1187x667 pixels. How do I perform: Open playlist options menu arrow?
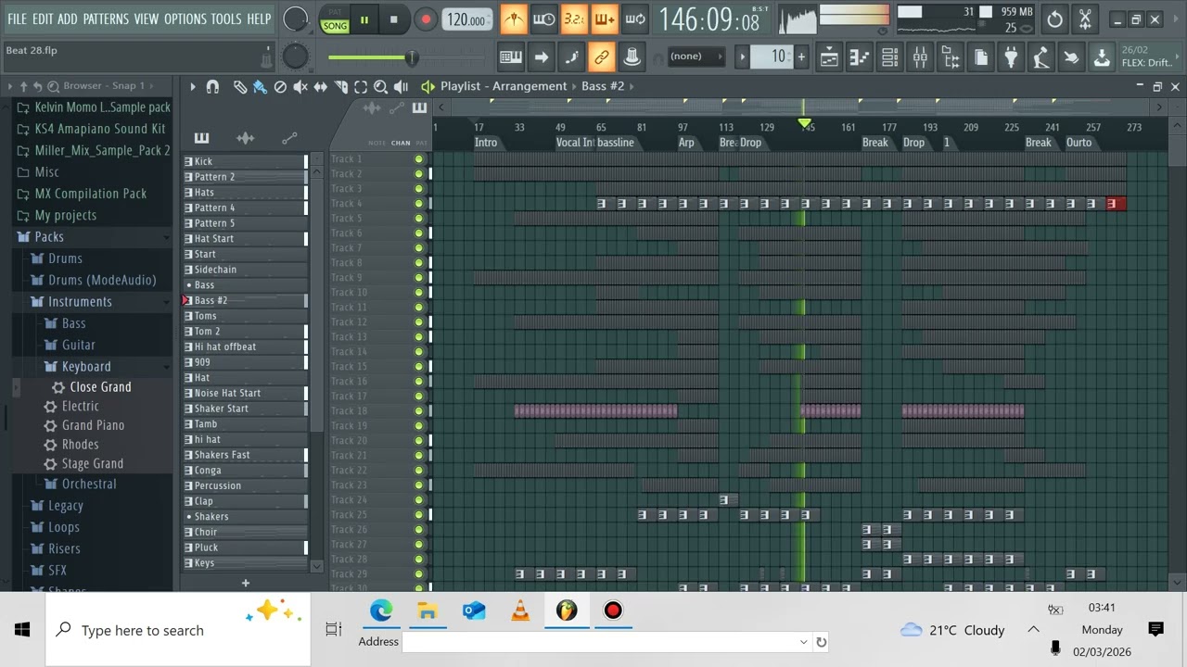point(192,86)
